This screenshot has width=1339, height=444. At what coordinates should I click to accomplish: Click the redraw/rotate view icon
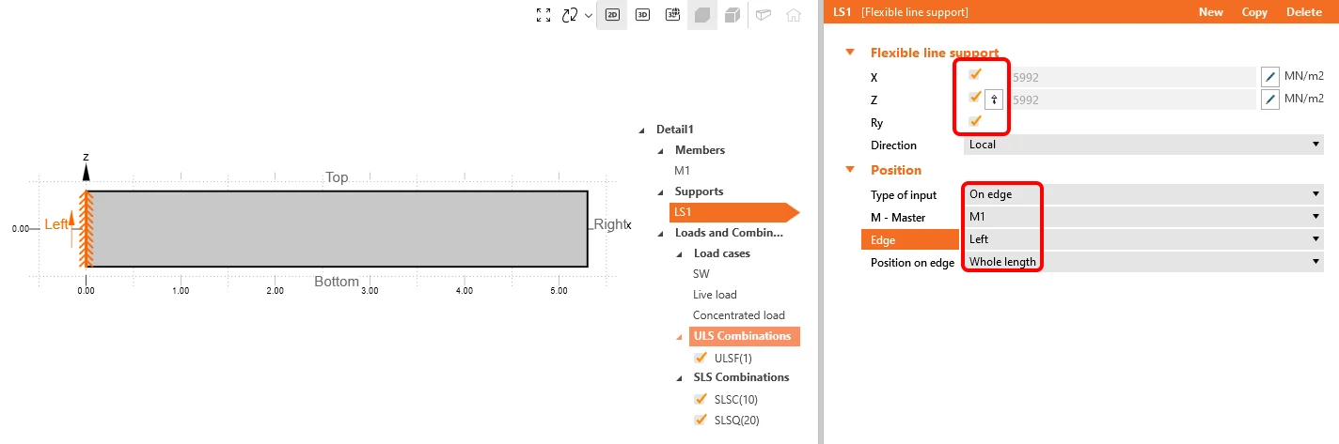[570, 15]
